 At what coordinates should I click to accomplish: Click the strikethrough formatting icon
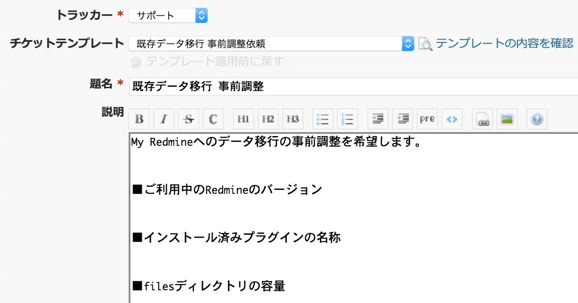click(x=189, y=119)
